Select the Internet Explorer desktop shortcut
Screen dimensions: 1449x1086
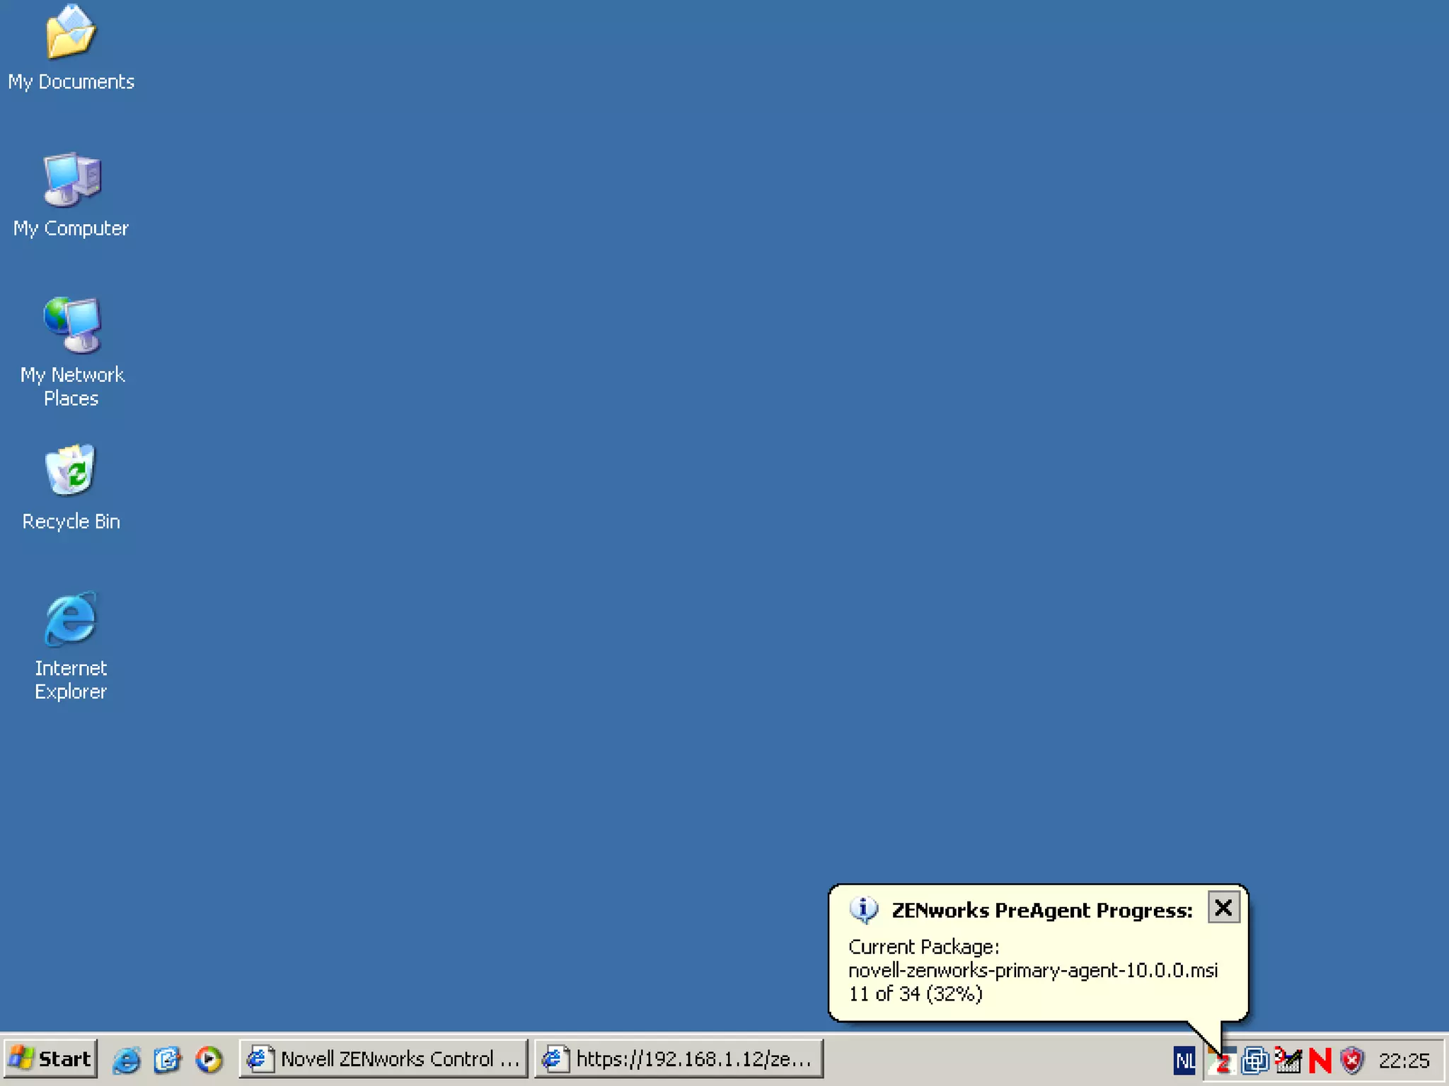pyautogui.click(x=71, y=619)
